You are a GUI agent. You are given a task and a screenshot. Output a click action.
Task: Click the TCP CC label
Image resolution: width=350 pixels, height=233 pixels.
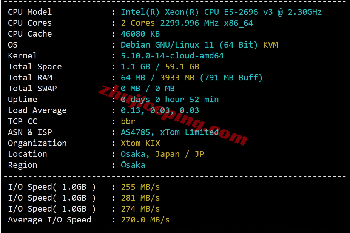point(23,121)
